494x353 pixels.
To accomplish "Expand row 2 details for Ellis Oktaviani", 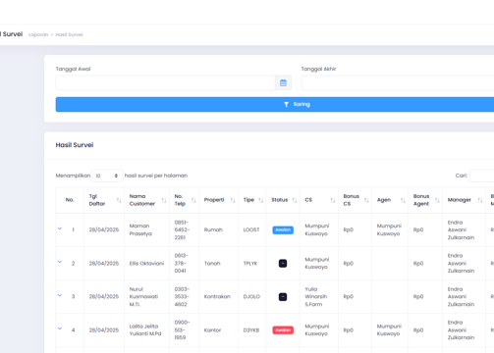I will (x=60, y=262).
